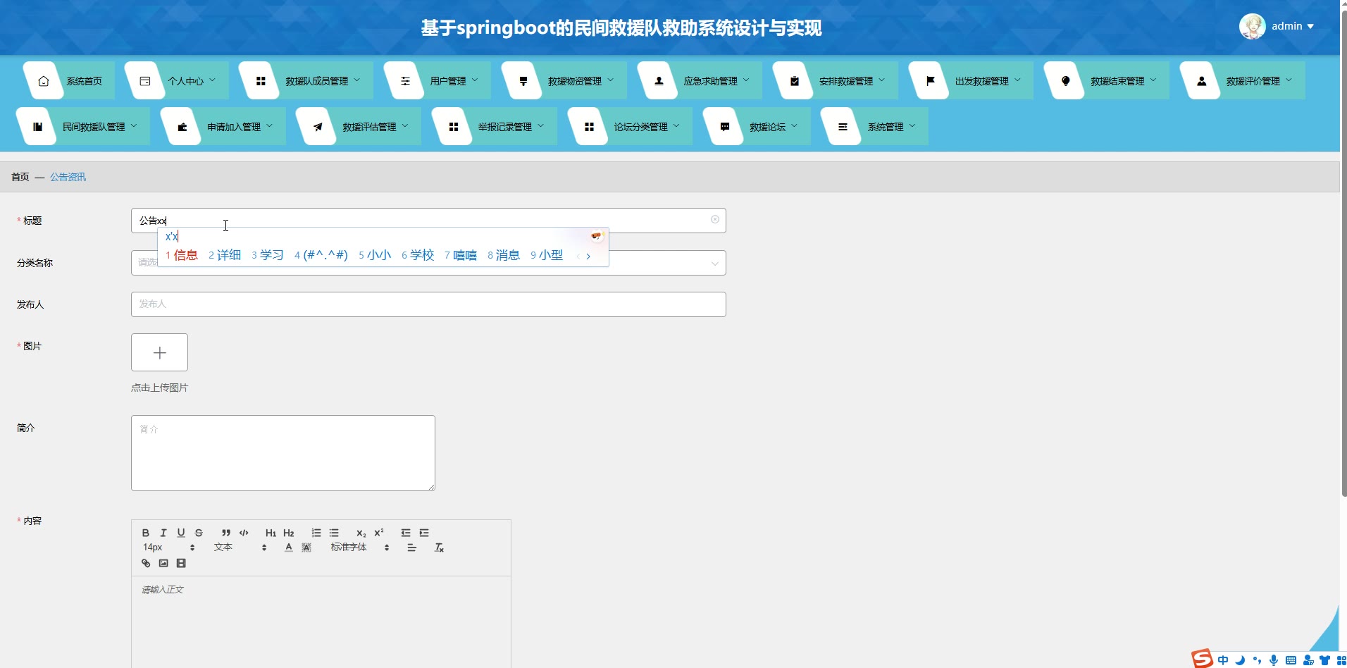The height and width of the screenshot is (668, 1347).
Task: Click the 公告资讯 breadcrumb link
Action: [68, 177]
